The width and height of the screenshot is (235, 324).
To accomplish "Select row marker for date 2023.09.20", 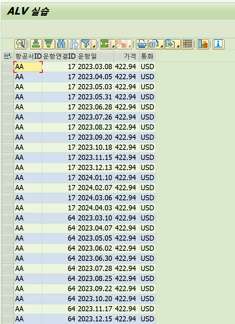I will click(8, 138).
